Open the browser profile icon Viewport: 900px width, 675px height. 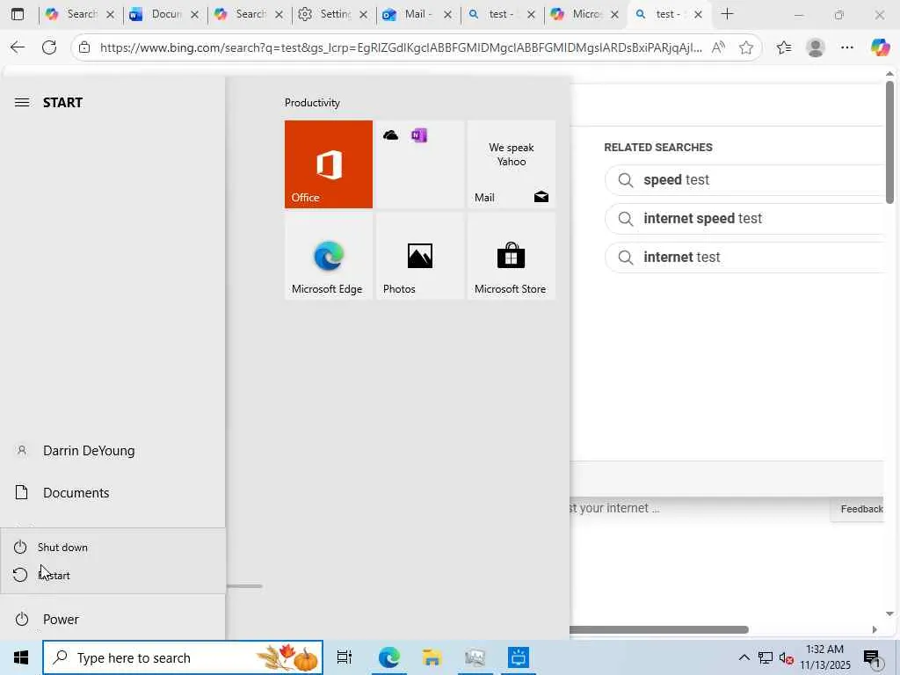(816, 47)
